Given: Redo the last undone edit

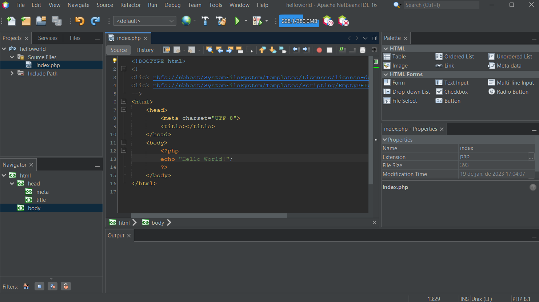Looking at the screenshot, I should (x=95, y=21).
